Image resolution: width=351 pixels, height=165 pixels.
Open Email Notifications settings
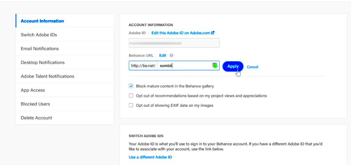pyautogui.click(x=65, y=49)
